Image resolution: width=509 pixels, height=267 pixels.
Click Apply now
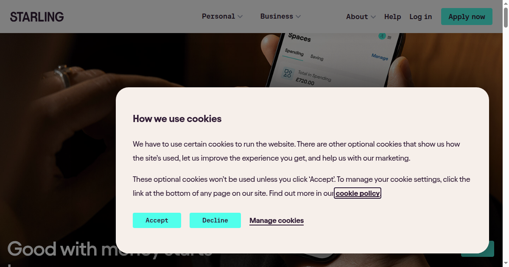click(467, 17)
